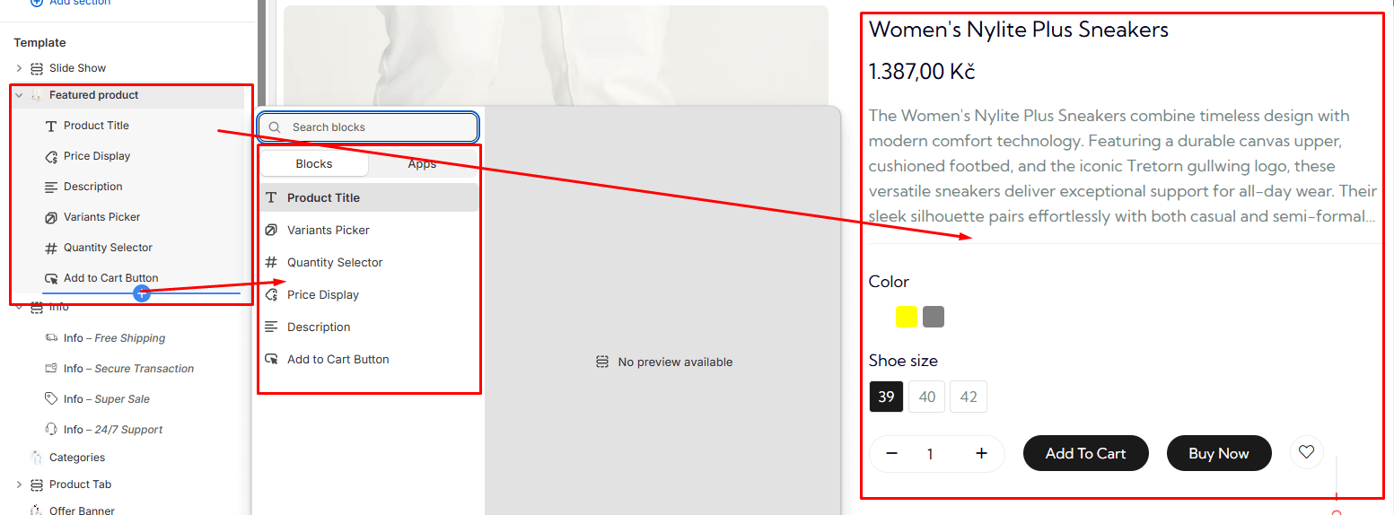Click the Price Display tag icon in sidebar
This screenshot has width=1394, height=515.
pyautogui.click(x=51, y=156)
